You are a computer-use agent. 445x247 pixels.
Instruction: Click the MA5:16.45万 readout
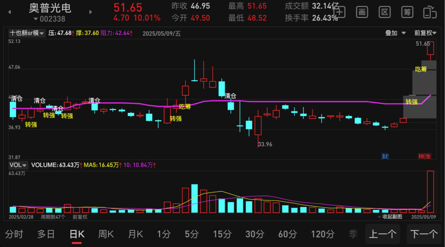click(103, 165)
